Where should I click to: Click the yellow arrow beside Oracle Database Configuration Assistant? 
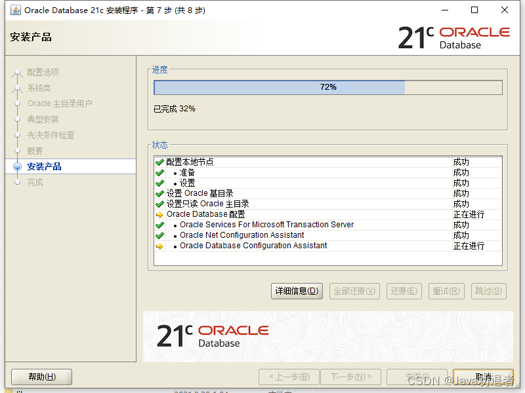click(x=159, y=246)
